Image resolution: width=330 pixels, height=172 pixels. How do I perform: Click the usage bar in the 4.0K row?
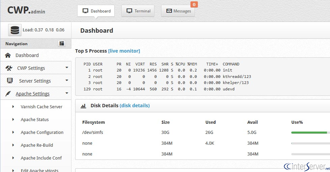tap(311, 143)
